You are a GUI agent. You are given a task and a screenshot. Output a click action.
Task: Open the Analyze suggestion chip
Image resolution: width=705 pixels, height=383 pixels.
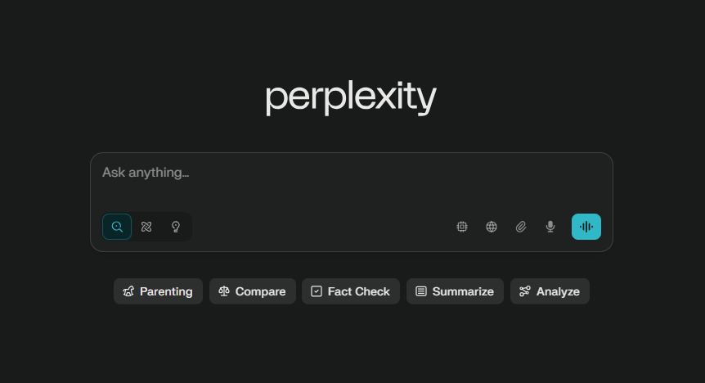coord(550,291)
